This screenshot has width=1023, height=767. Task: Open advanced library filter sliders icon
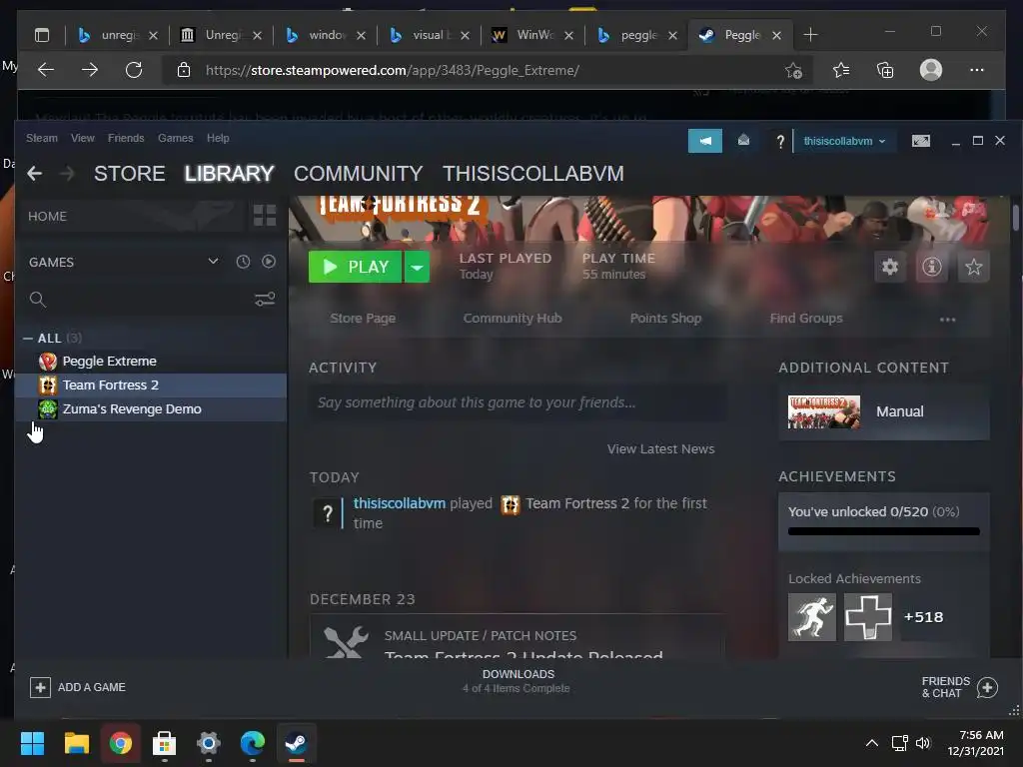click(x=264, y=300)
